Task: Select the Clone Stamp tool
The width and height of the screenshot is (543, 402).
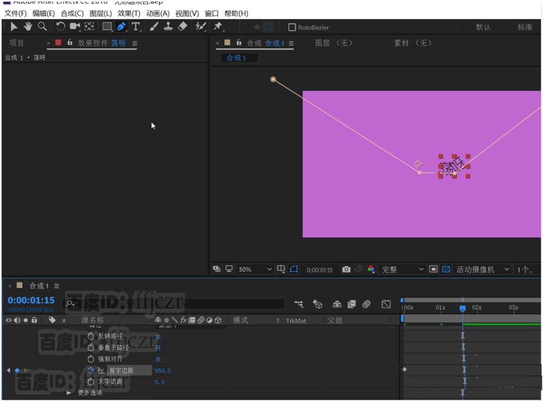Action: tap(168, 27)
